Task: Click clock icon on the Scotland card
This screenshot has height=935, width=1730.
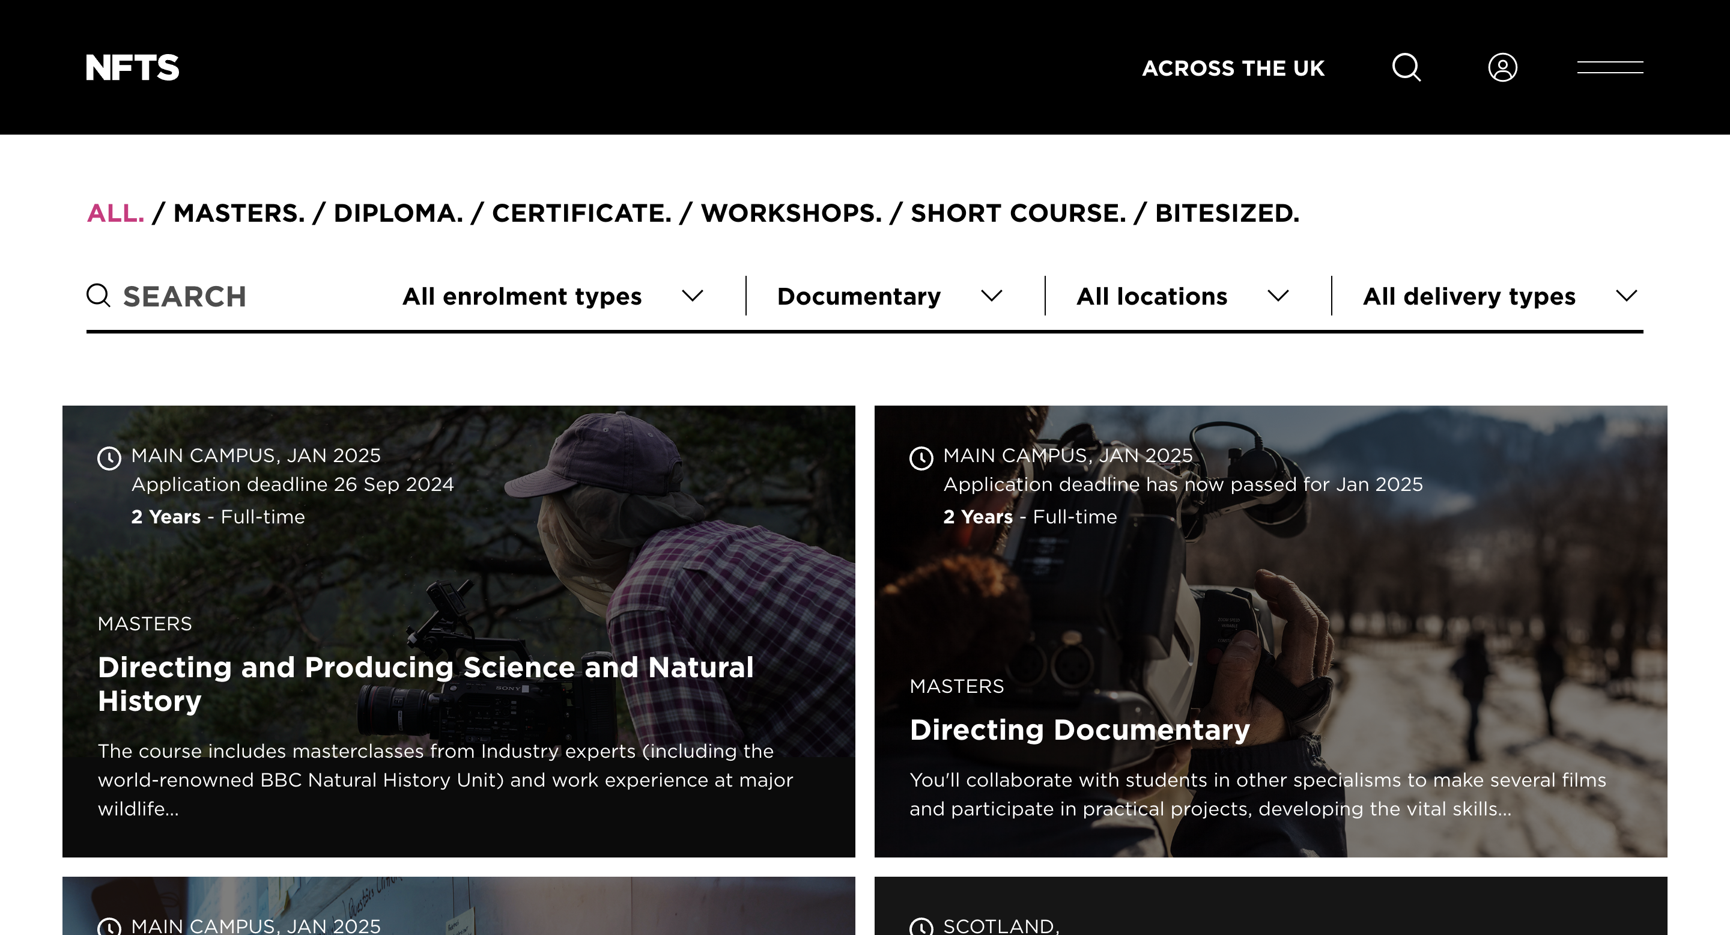Action: tap(921, 927)
